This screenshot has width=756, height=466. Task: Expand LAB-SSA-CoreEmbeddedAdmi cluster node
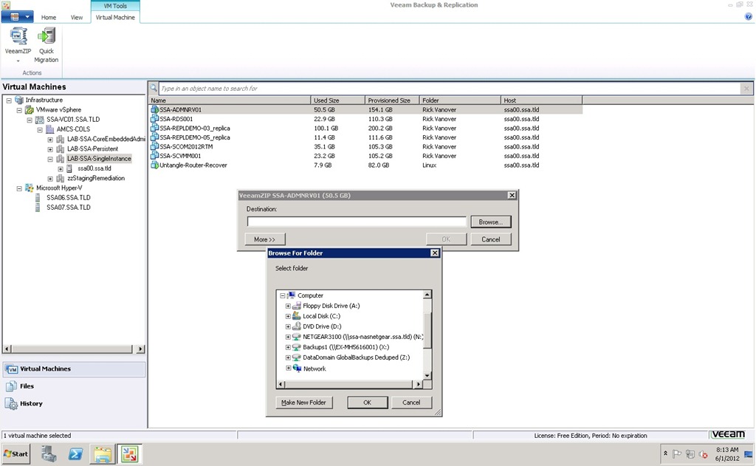point(50,140)
